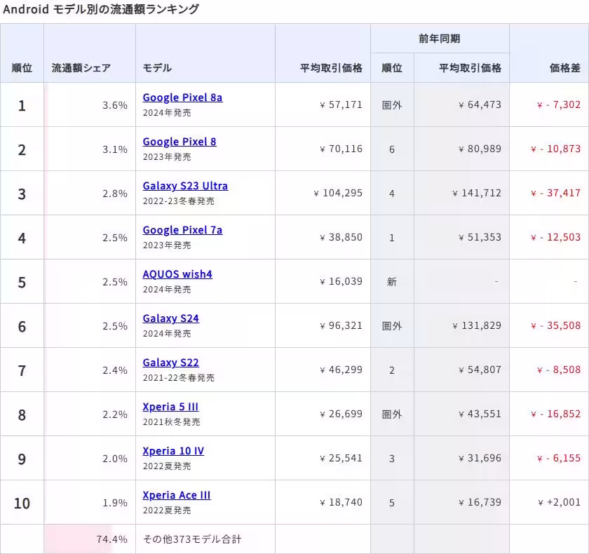This screenshot has width=589, height=554.
Task: Open the Google Pixel 8a link
Action: (x=182, y=97)
